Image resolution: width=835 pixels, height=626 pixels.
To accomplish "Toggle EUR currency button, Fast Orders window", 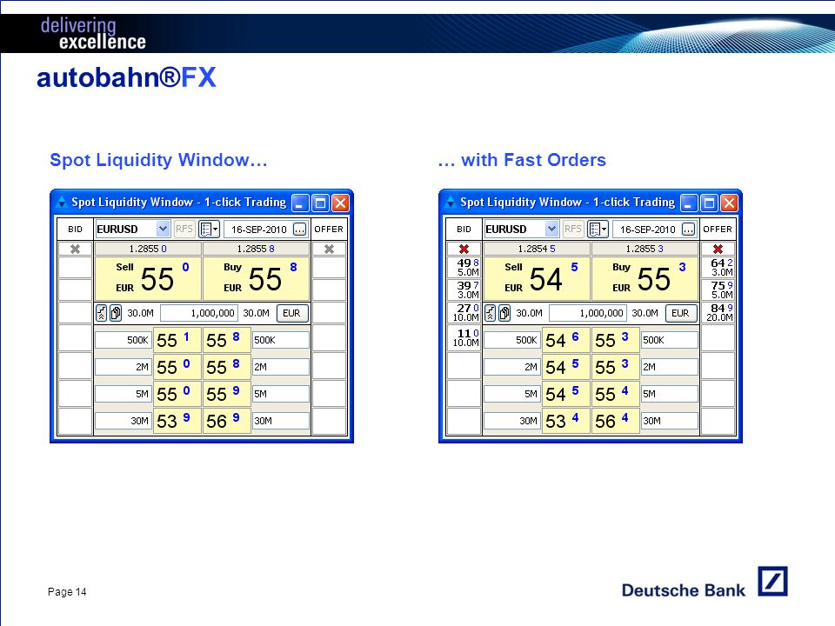I will click(680, 313).
